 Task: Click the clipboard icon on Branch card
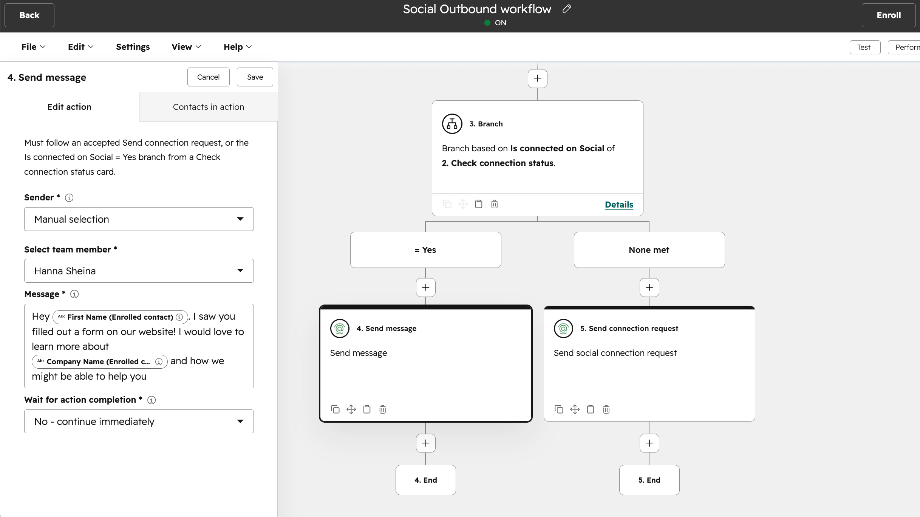click(x=479, y=204)
